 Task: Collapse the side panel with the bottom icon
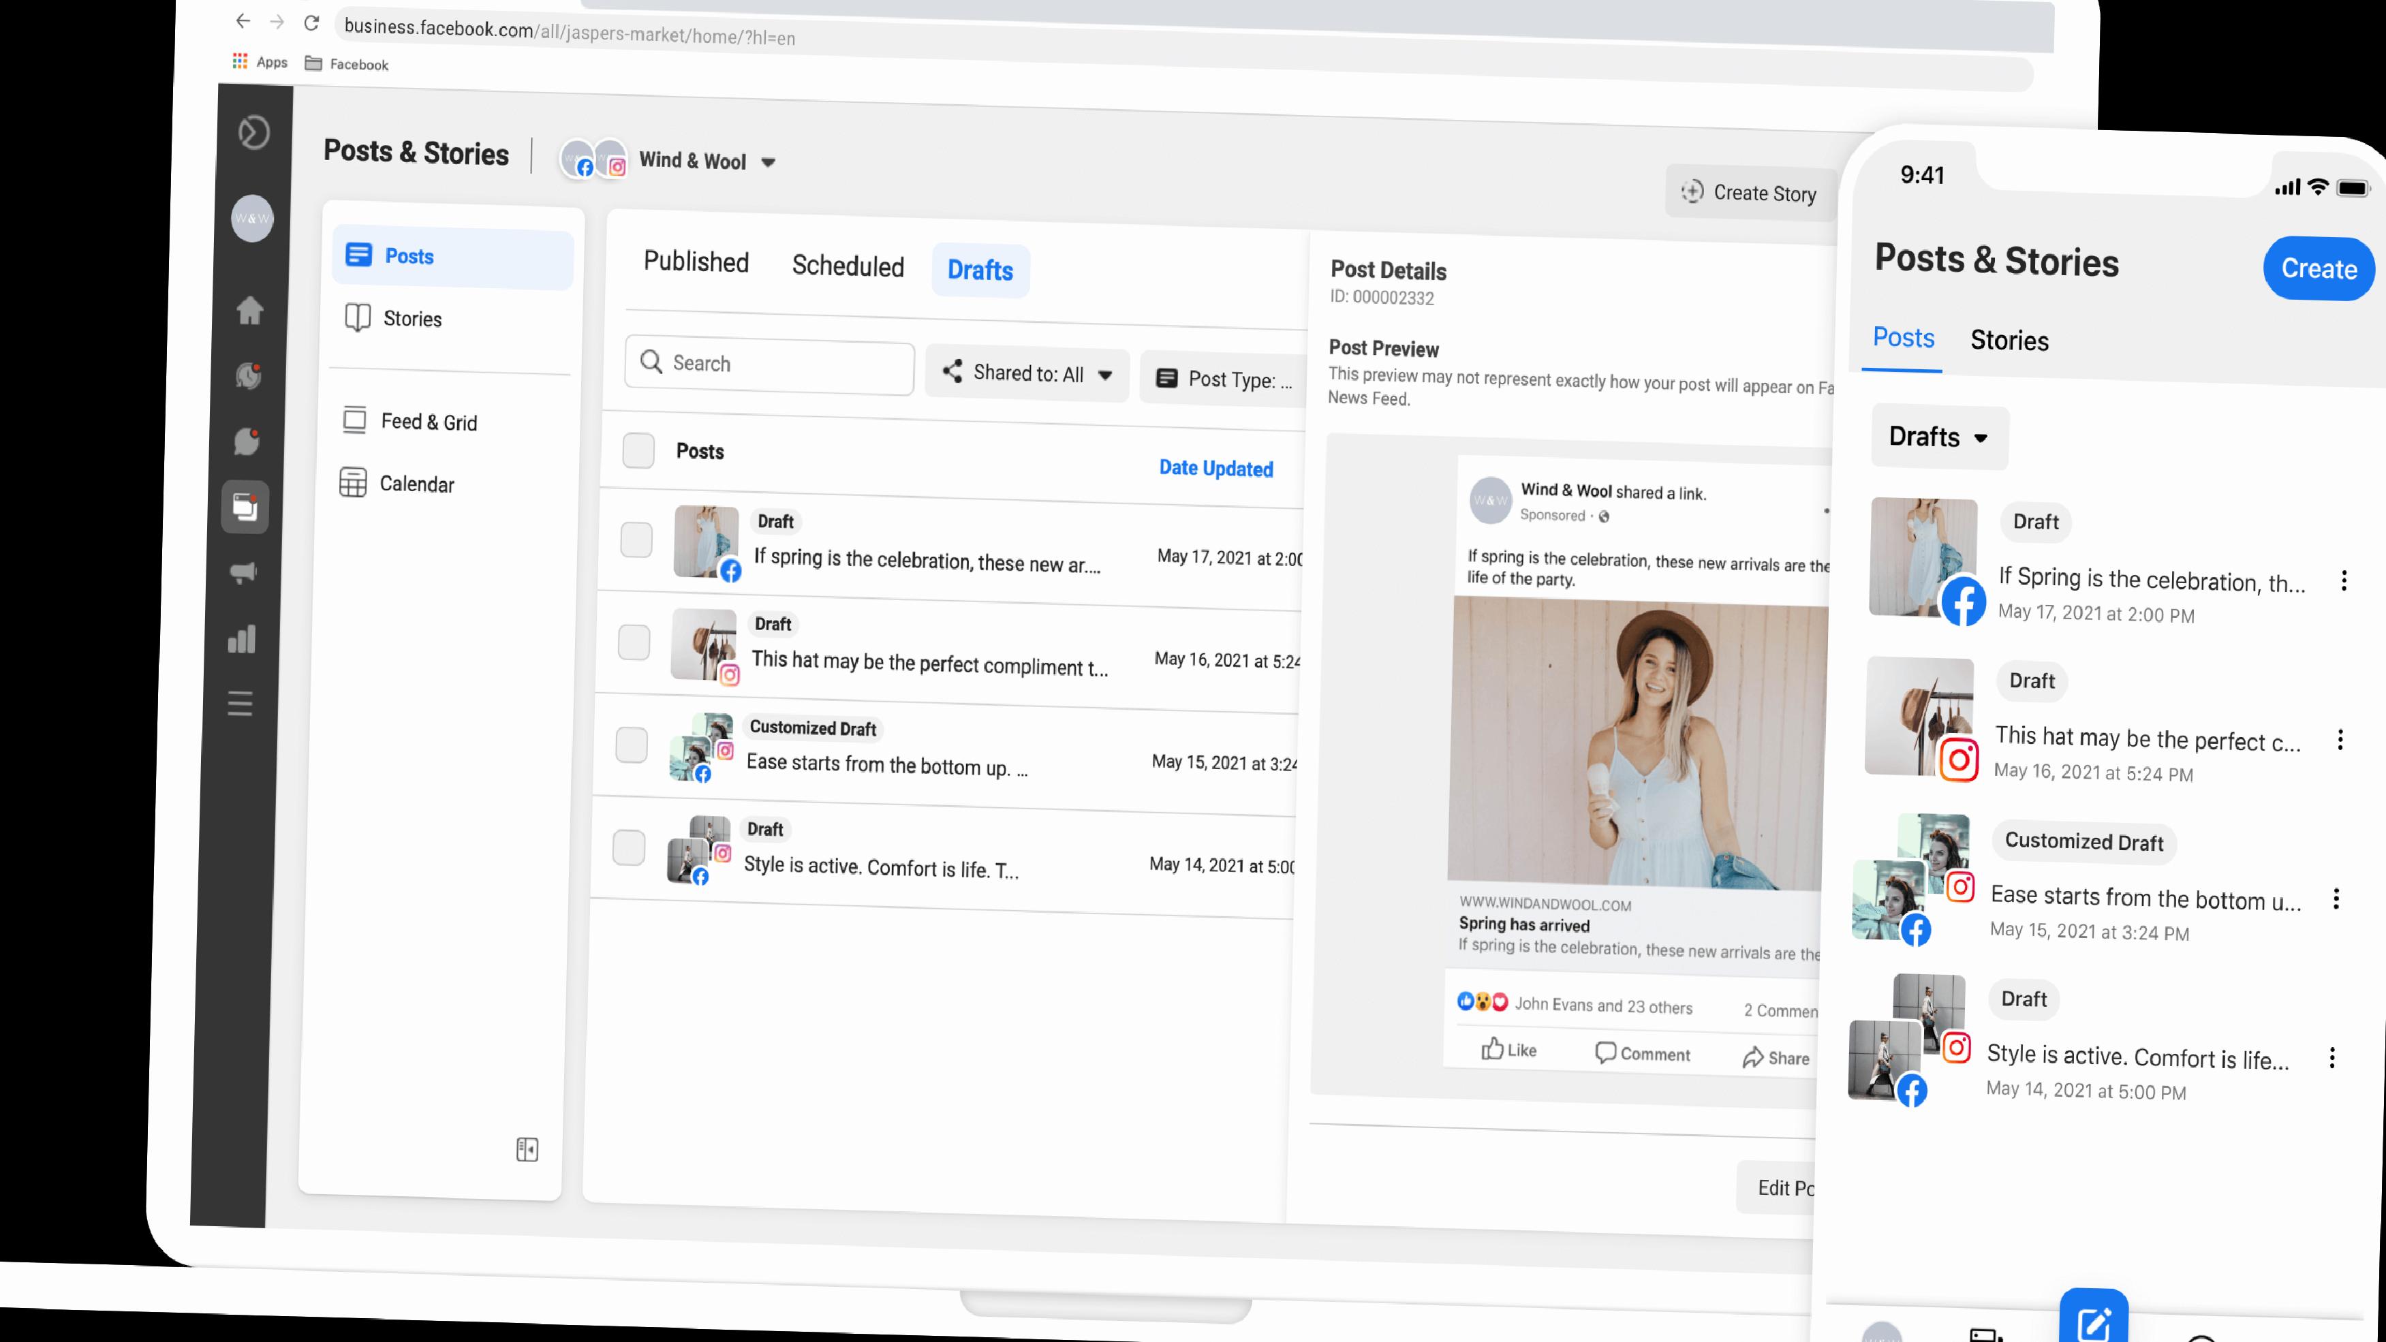pos(527,1149)
